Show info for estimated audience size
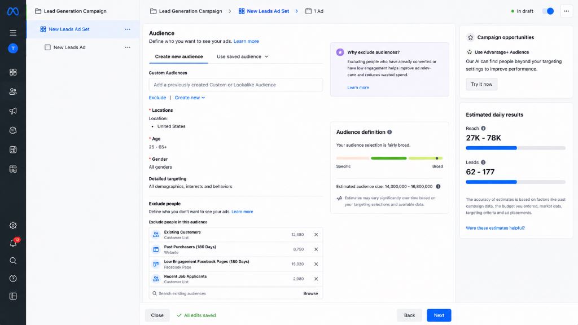Image resolution: width=578 pixels, height=325 pixels. 438,186
